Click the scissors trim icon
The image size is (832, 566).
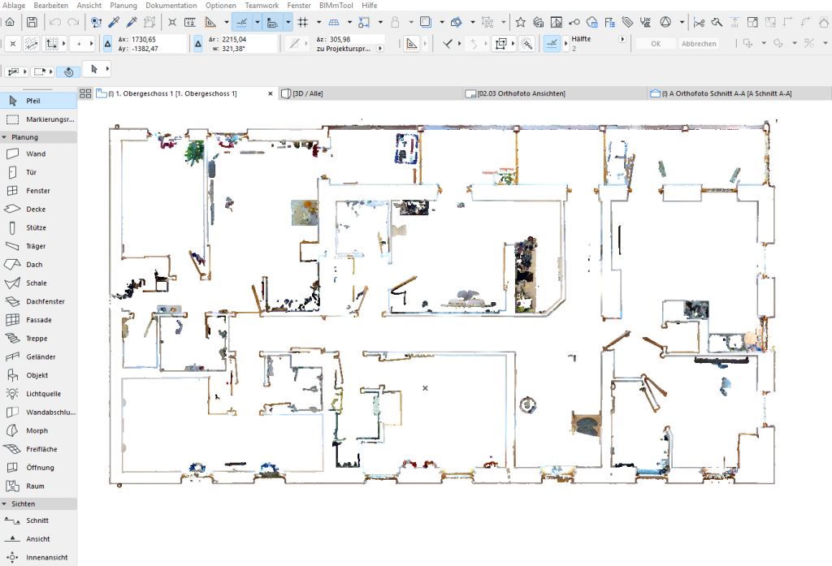(698, 22)
